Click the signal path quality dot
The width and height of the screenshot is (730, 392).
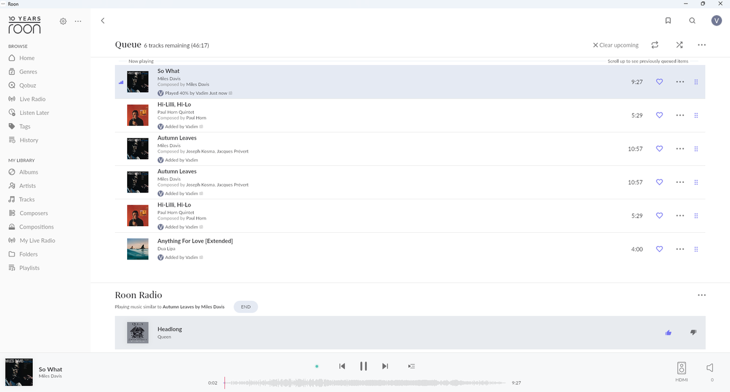click(317, 366)
